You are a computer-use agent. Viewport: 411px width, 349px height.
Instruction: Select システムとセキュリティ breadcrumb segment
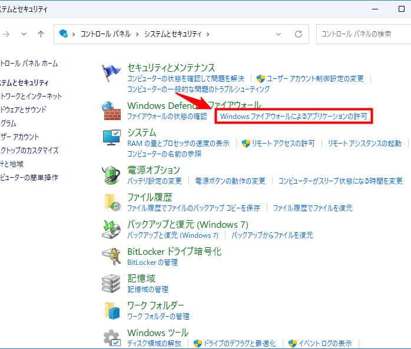(173, 34)
